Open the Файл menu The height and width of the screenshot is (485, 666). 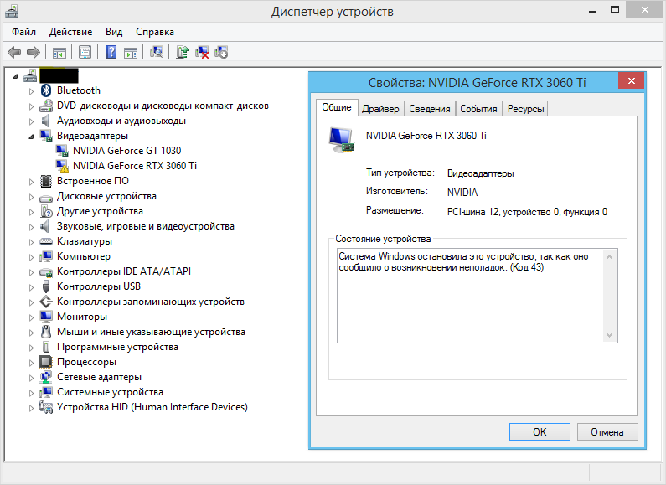pos(23,32)
